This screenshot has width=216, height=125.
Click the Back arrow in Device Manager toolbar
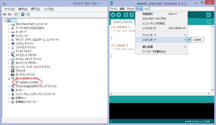5,14
